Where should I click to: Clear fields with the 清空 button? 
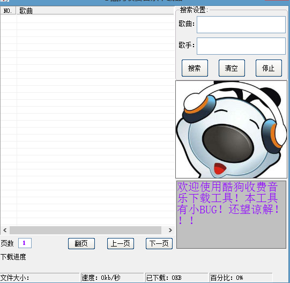[232, 68]
